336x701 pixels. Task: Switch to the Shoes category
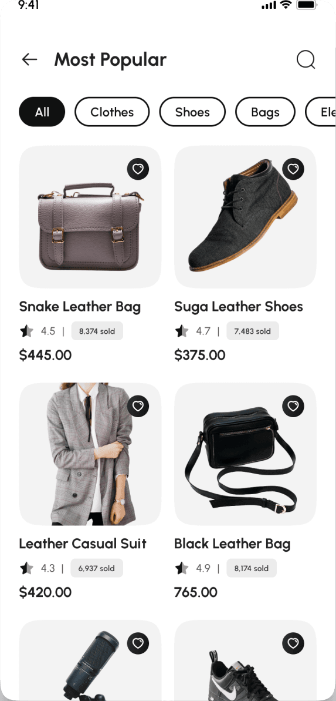click(192, 112)
